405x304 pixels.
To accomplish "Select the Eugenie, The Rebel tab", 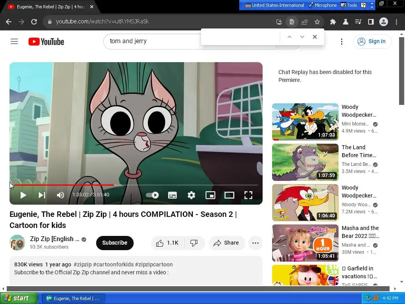I will click(x=50, y=7).
